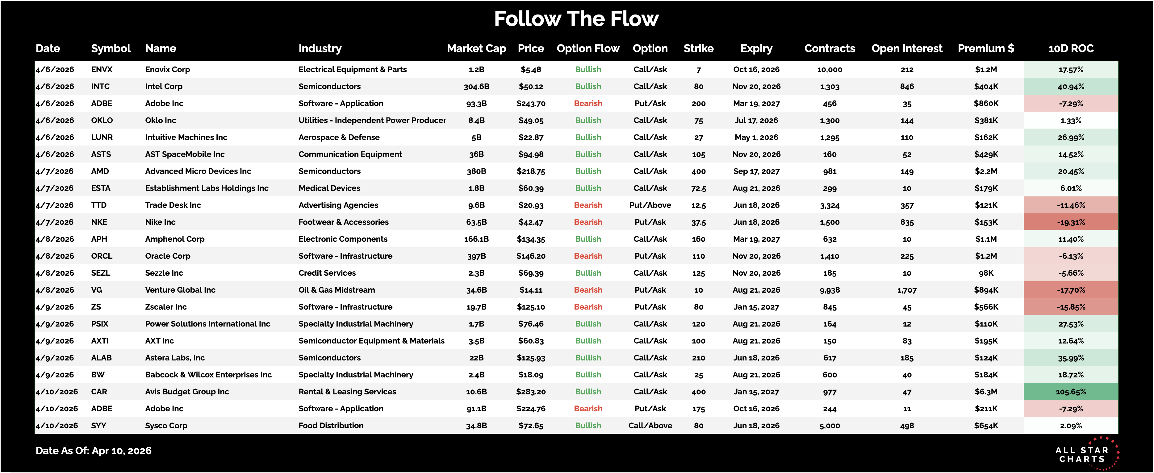Click the -19.31% red ROC cell
The height and width of the screenshot is (473, 1154).
tap(1071, 222)
